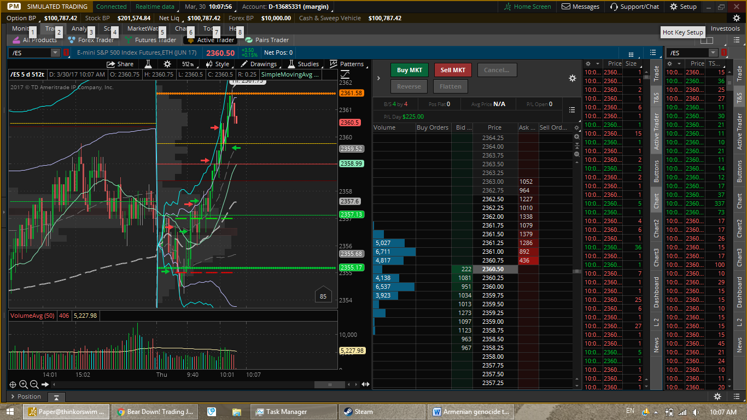Click the pentagon icon labeled 85 on the chart

coord(323,295)
